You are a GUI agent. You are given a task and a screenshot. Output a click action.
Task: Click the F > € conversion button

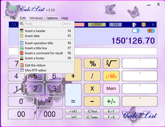[x=111, y=117]
